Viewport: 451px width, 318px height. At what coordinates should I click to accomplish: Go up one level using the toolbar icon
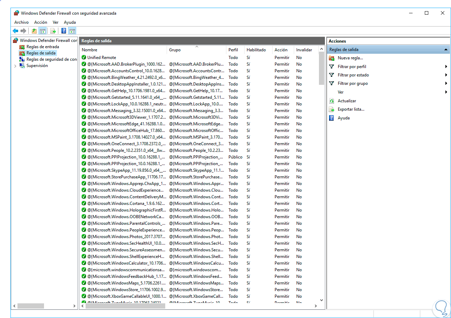[x=34, y=31]
